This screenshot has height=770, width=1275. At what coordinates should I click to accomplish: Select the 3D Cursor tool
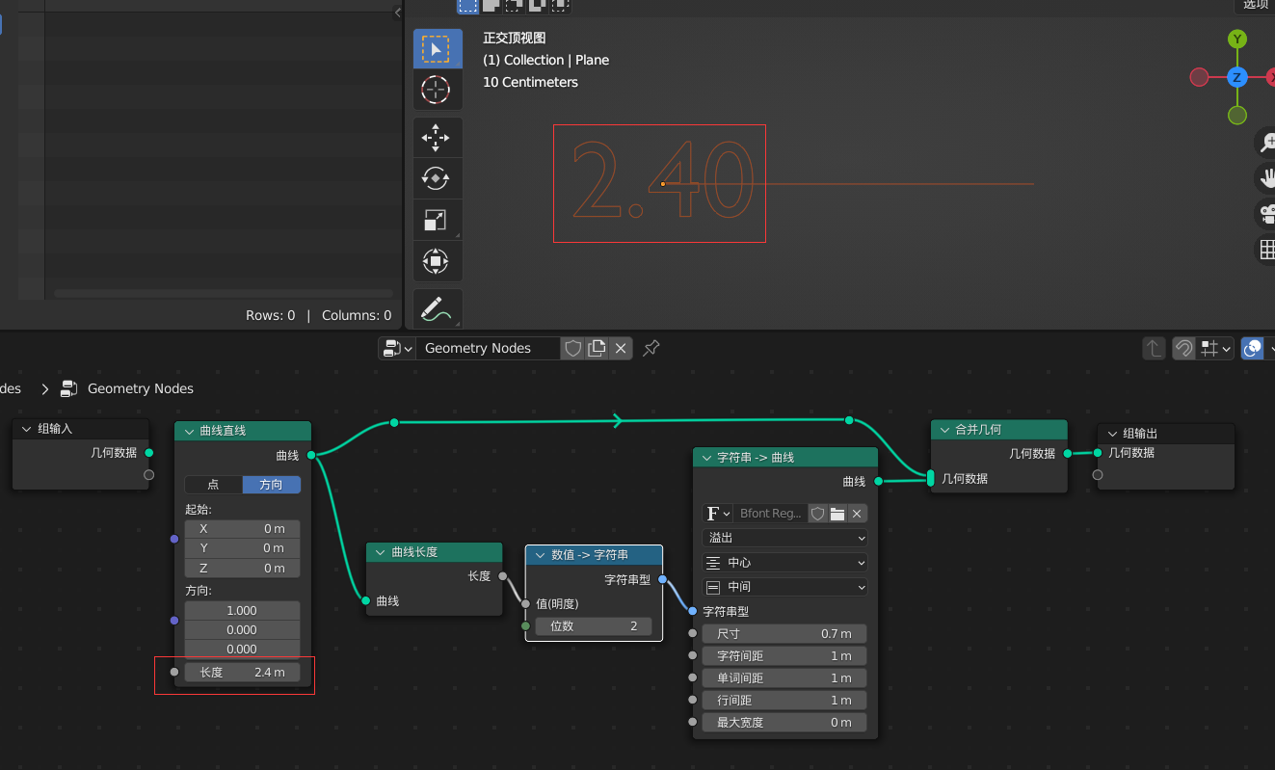(438, 90)
